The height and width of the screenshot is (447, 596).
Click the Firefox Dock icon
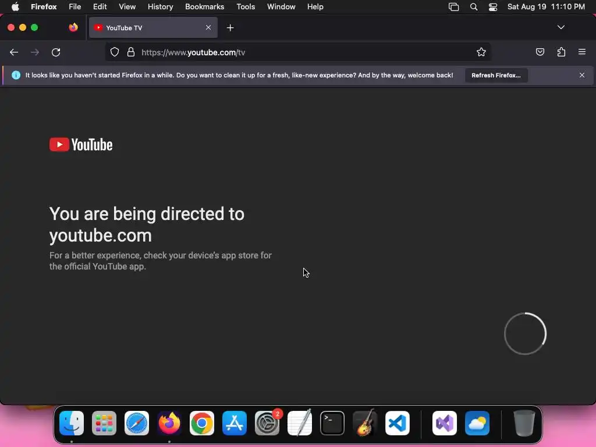click(169, 423)
